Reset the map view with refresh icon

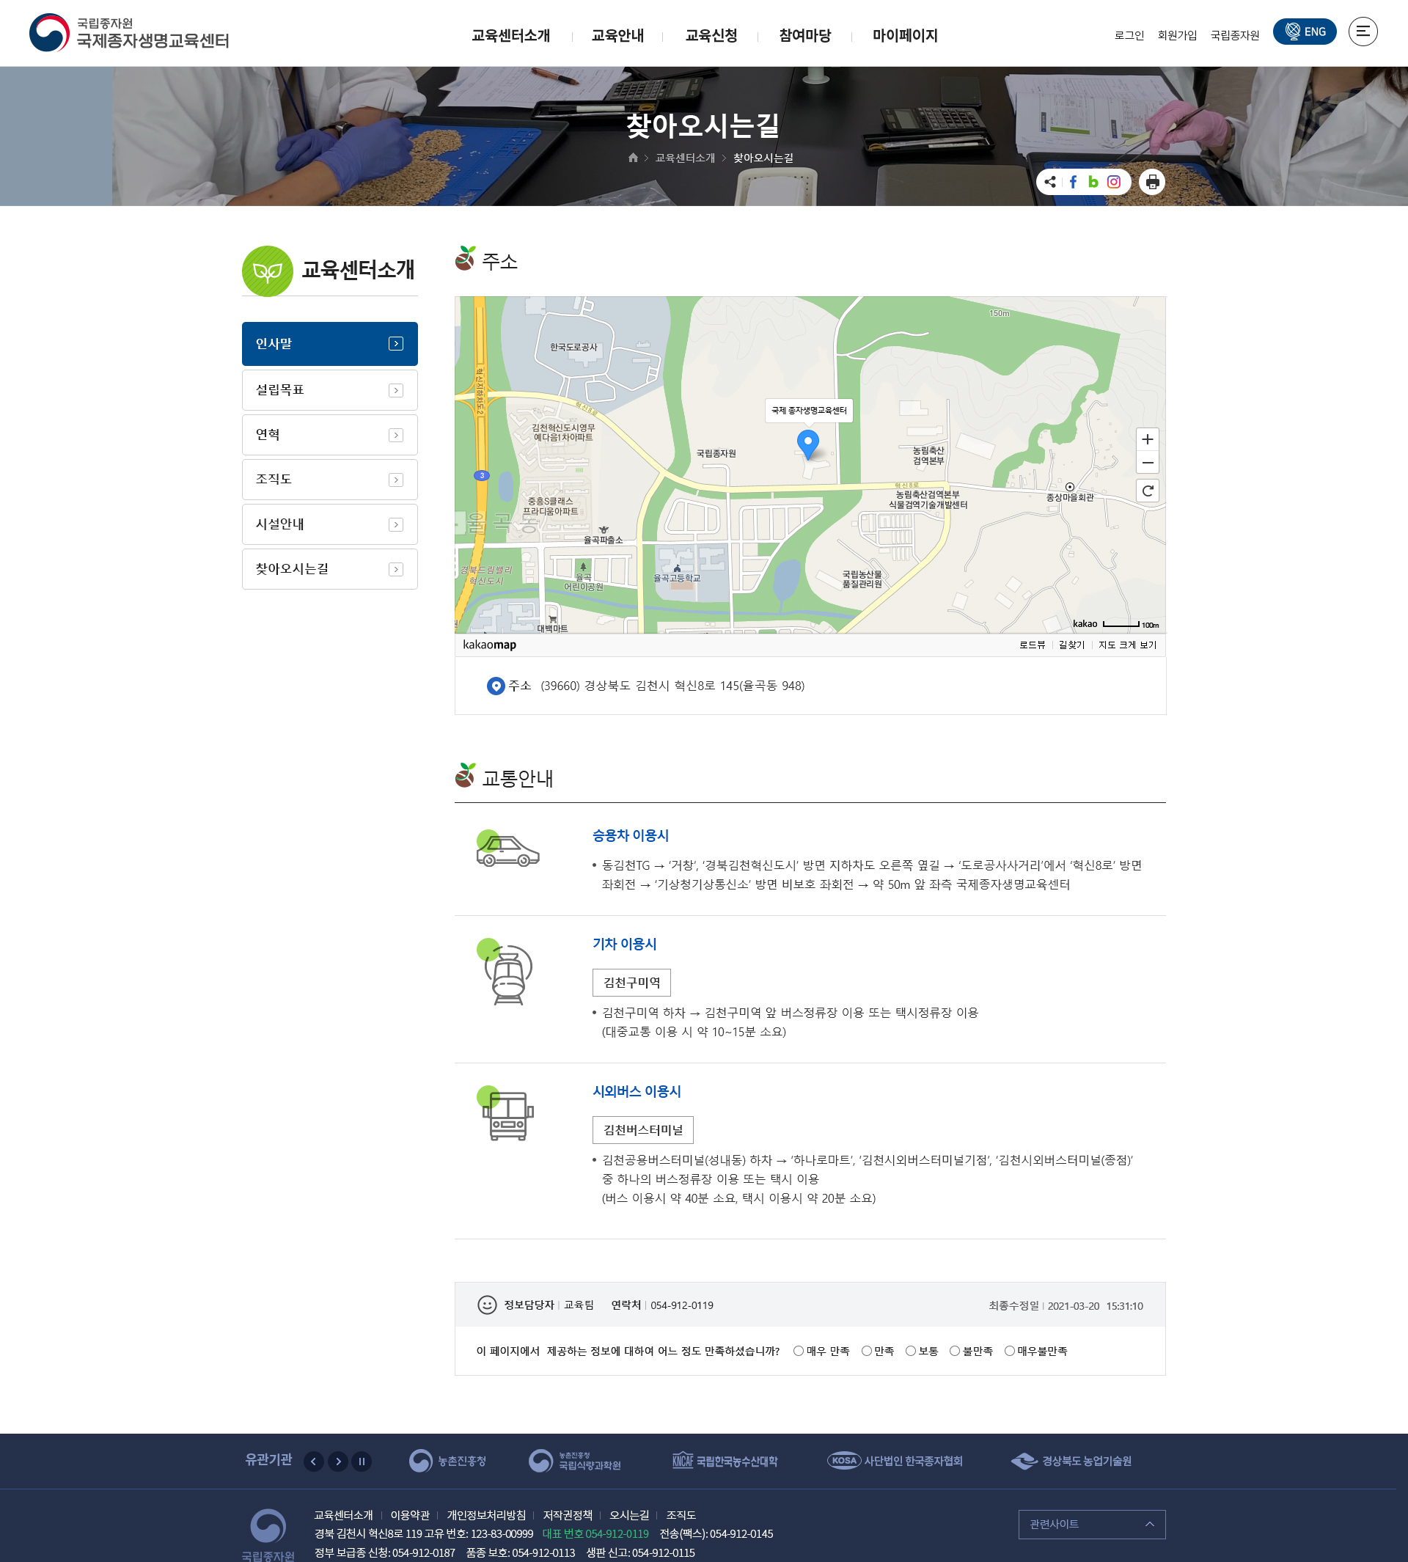(1147, 491)
